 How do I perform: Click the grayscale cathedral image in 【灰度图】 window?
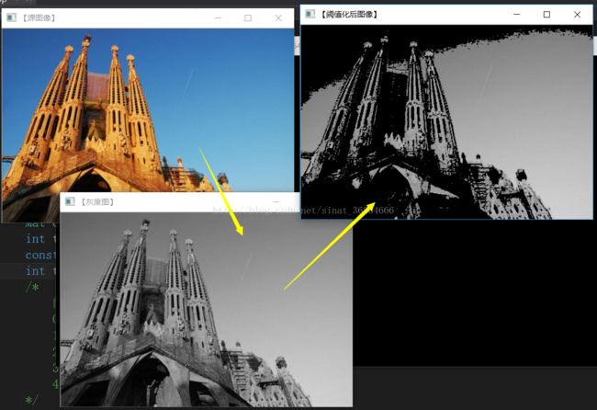tap(207, 310)
